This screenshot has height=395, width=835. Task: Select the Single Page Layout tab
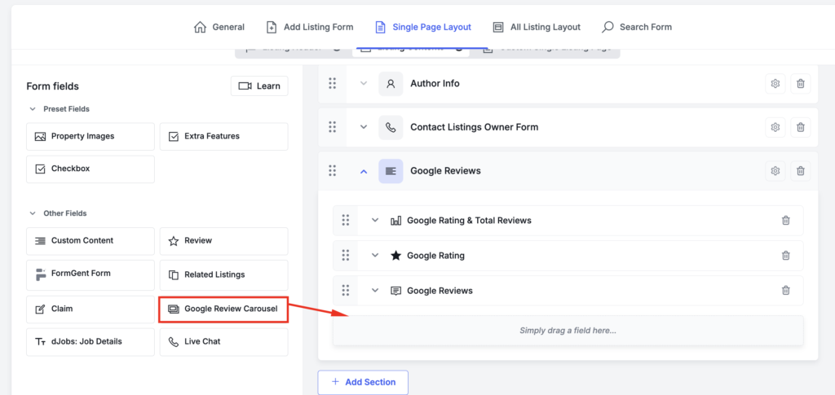(423, 27)
